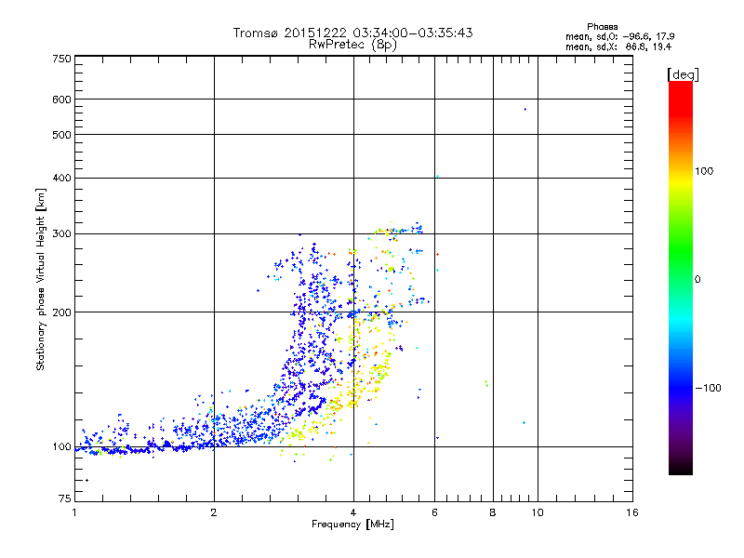Click the black bottom of the colorbar
This screenshot has height=558, width=744.
[x=681, y=468]
